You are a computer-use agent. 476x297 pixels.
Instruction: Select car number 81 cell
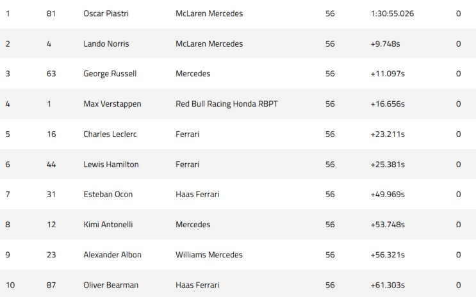click(x=51, y=13)
